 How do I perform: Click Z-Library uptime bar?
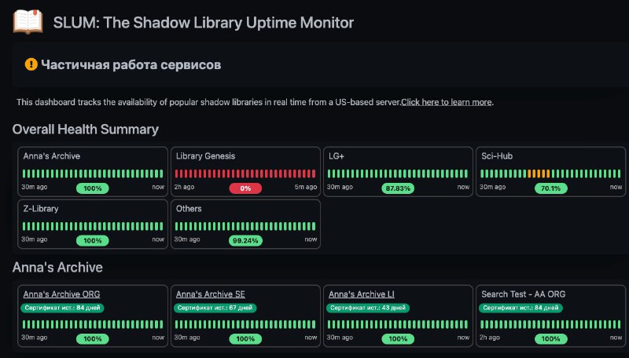coord(93,226)
